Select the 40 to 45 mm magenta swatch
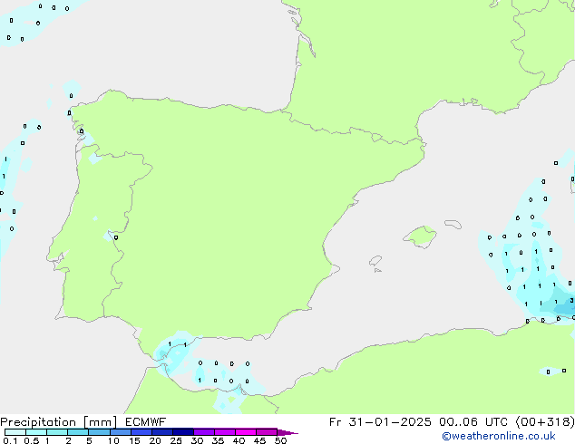The width and height of the screenshot is (575, 444). pos(247,432)
